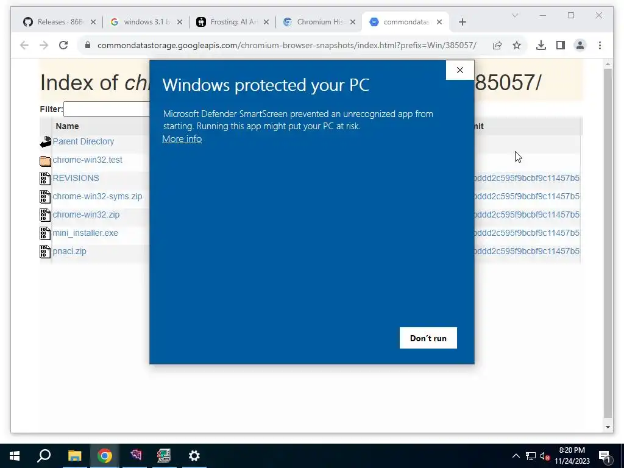Click the mini_installer.exe link
Image resolution: width=624 pixels, height=468 pixels.
coord(85,233)
